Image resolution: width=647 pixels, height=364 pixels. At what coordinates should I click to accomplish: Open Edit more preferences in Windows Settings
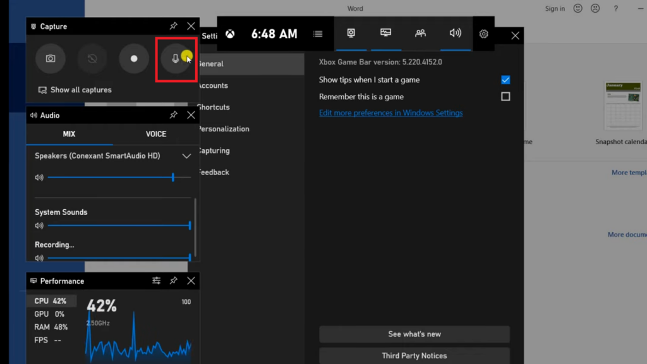point(390,112)
